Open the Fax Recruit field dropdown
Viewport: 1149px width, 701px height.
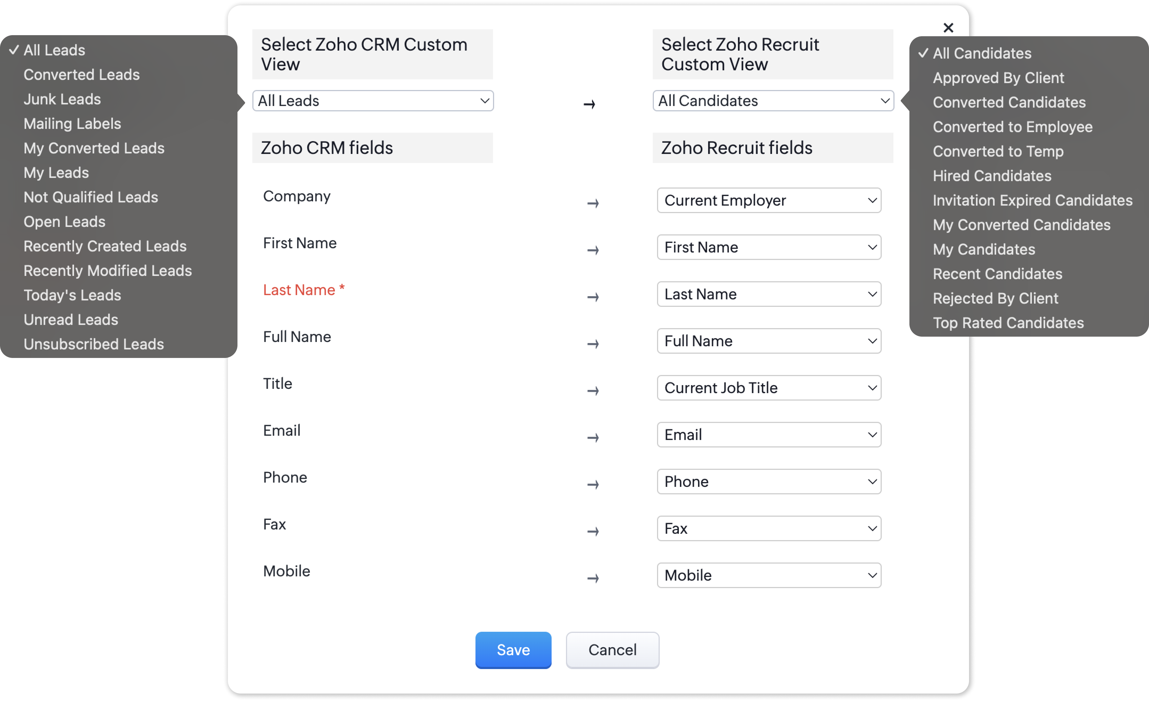(x=769, y=528)
